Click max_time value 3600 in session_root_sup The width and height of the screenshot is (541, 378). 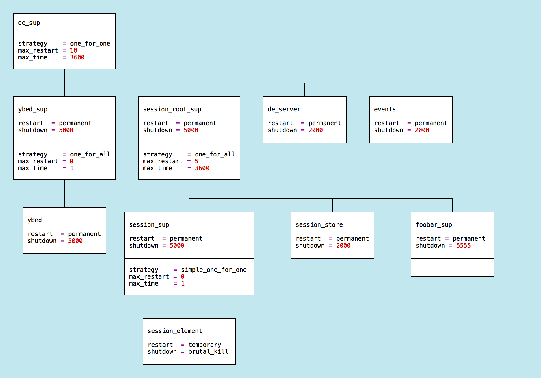pyautogui.click(x=202, y=168)
